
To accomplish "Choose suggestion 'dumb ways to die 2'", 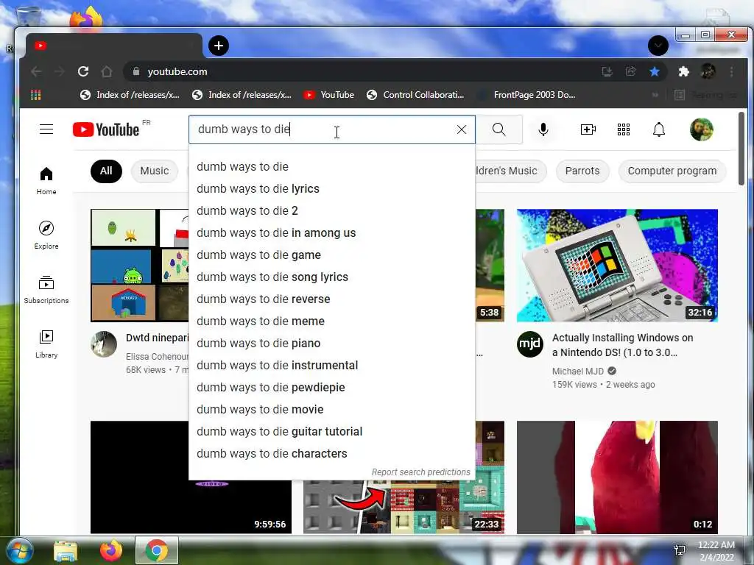I will click(332, 211).
